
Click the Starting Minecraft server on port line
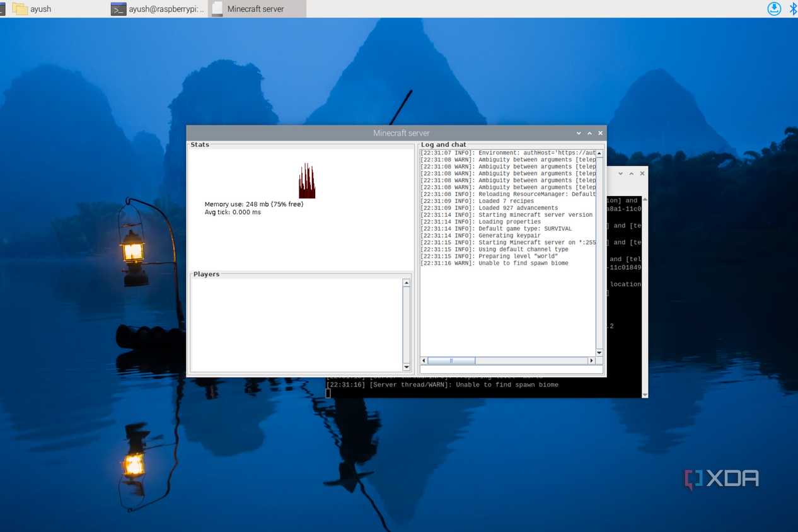pyautogui.click(x=508, y=243)
